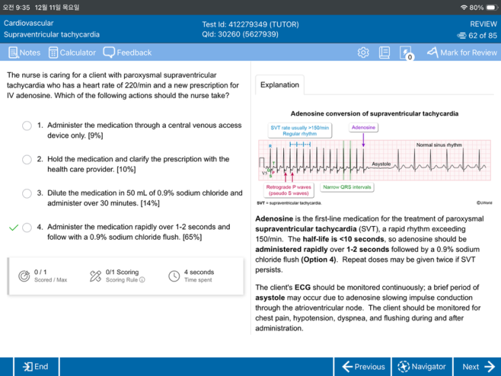Go back to the Previous question
501x376 pixels.
coord(362,367)
